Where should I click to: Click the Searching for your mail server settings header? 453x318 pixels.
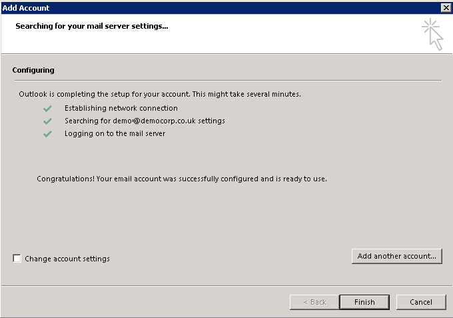click(91, 26)
